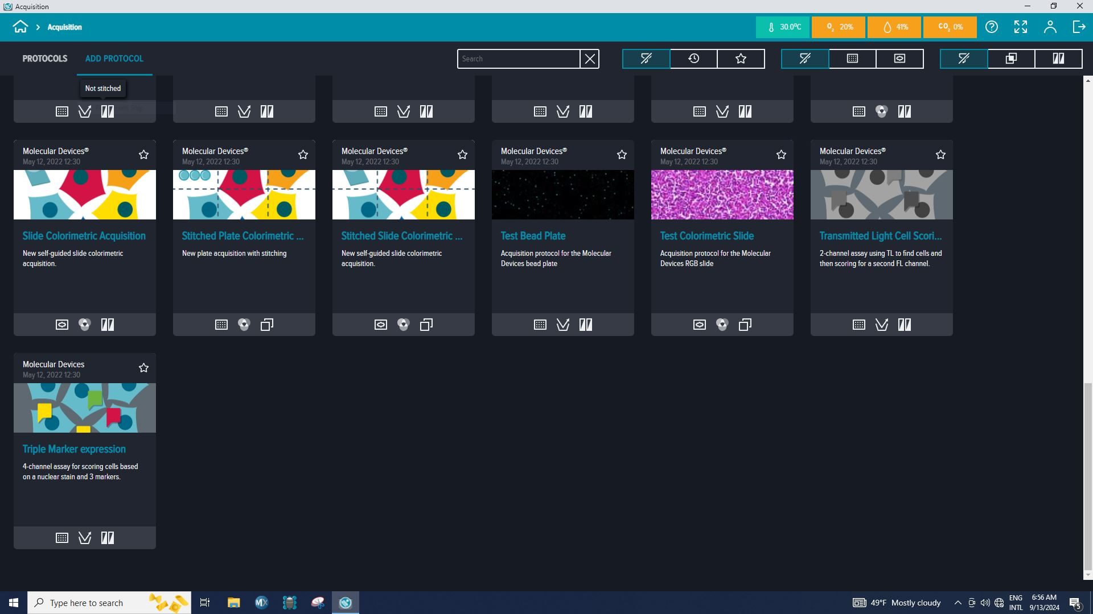Mark Test Bead Plate as favorite
This screenshot has height=614, width=1093.
click(622, 155)
